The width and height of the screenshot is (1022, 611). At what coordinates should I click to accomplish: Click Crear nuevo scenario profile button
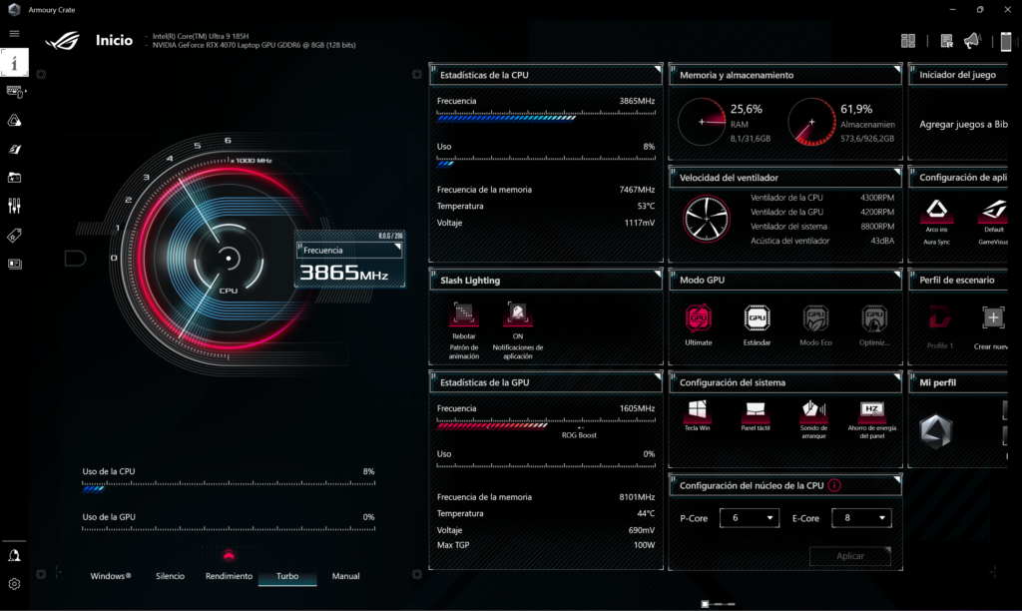coord(993,319)
